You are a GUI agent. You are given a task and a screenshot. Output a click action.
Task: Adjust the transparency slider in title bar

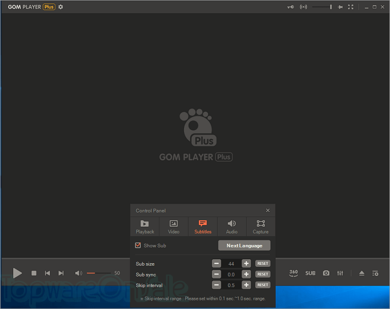pyautogui.click(x=322, y=7)
